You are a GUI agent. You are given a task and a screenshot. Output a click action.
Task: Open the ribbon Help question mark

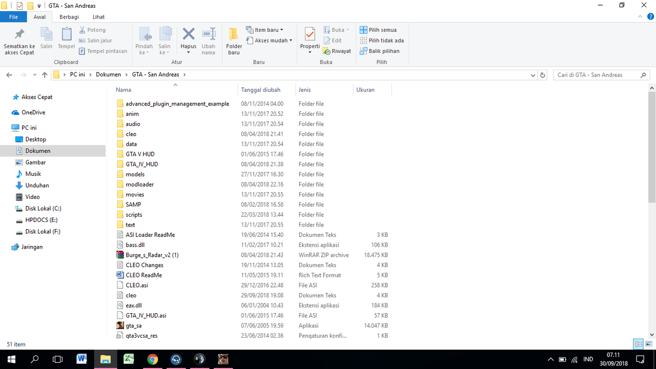coord(650,17)
